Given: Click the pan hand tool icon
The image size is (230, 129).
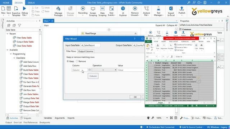Looking at the screenshot, I should click(148, 118).
